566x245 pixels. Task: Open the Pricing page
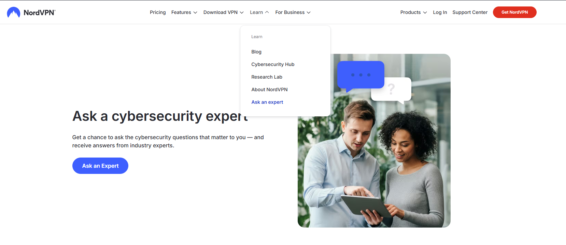coord(158,12)
